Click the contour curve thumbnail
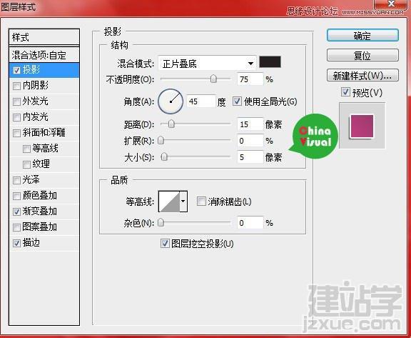 [x=169, y=202]
